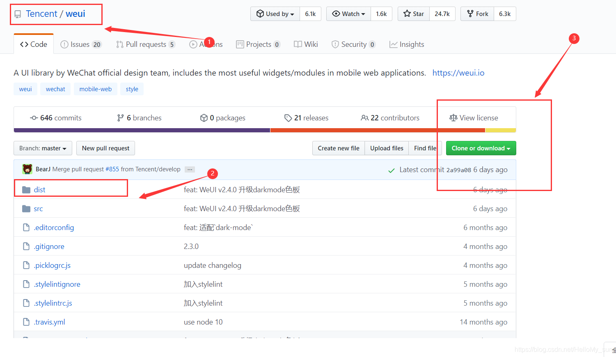Switch to the Wiki tab
The width and height of the screenshot is (616, 357).
pyautogui.click(x=306, y=44)
